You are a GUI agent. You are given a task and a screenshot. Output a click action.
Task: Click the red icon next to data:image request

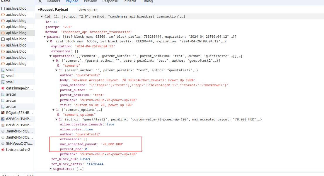click(x=3, y=88)
